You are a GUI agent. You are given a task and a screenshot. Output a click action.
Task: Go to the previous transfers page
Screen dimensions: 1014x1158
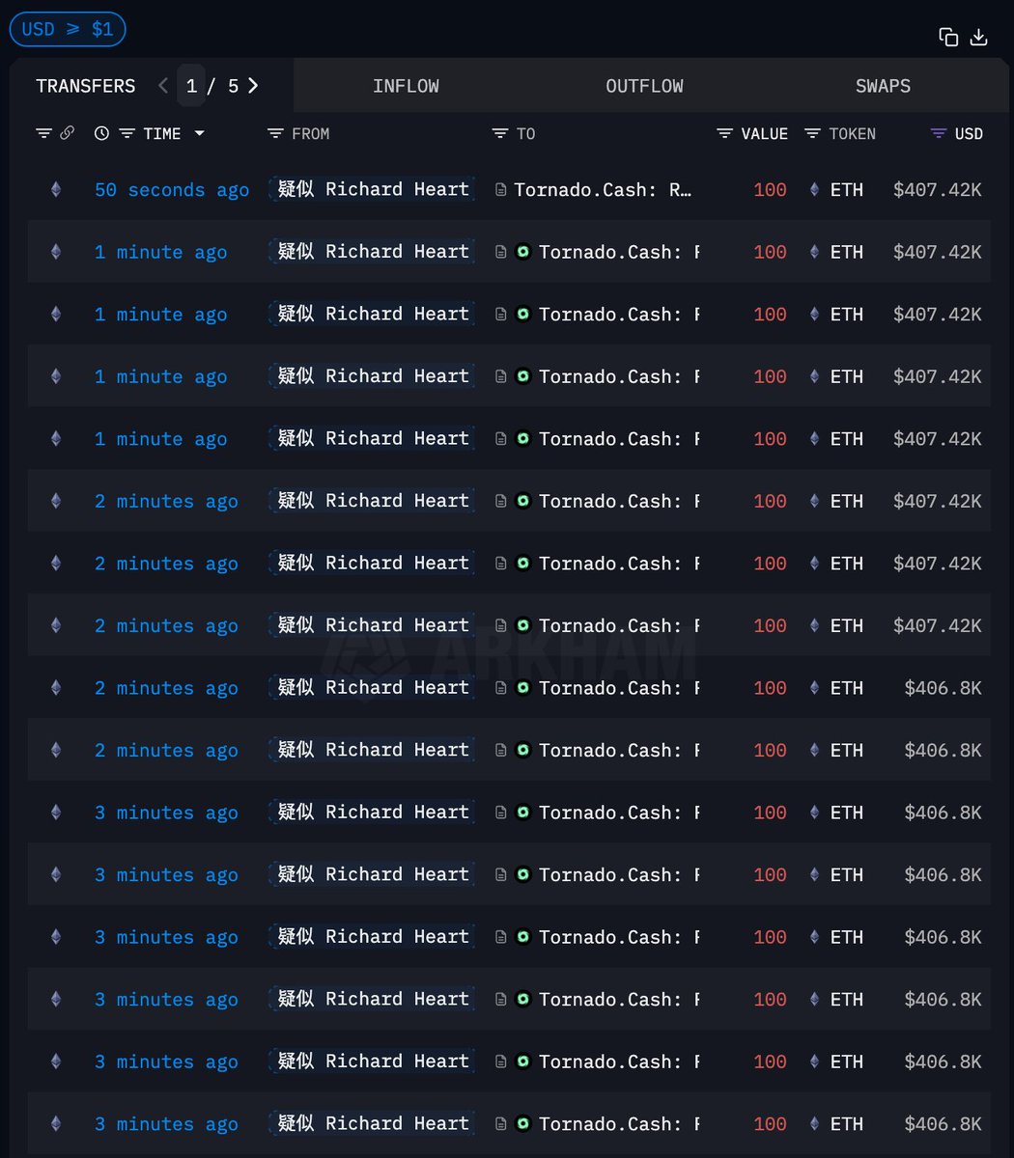tap(162, 86)
